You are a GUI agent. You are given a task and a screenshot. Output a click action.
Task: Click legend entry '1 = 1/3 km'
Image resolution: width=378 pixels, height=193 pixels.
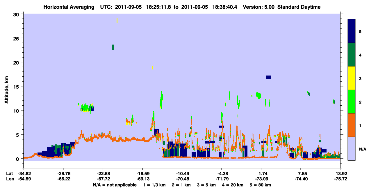(x=154, y=185)
